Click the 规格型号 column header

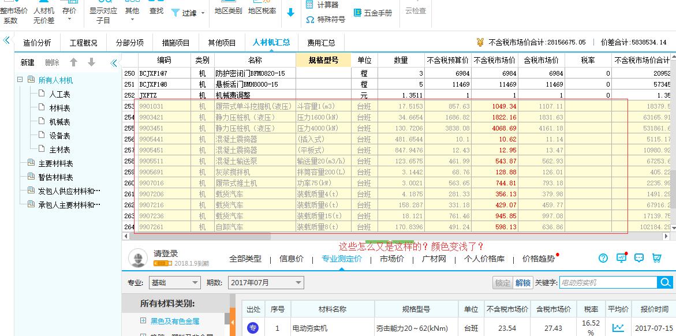click(324, 61)
